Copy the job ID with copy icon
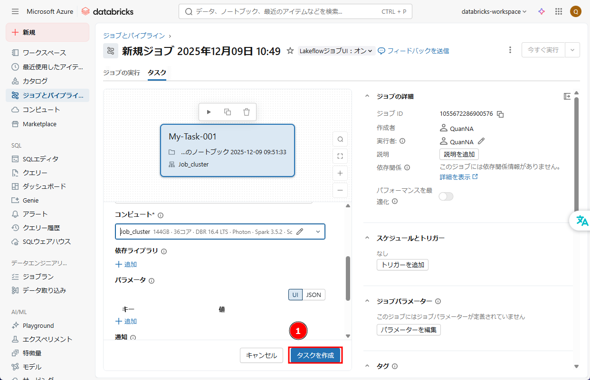590x380 pixels. click(500, 114)
